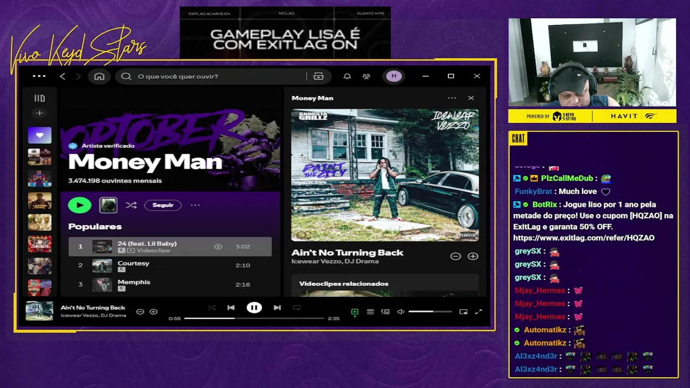Click the Seguir follow button
Viewport: 690px width, 388px height.
coord(163,205)
